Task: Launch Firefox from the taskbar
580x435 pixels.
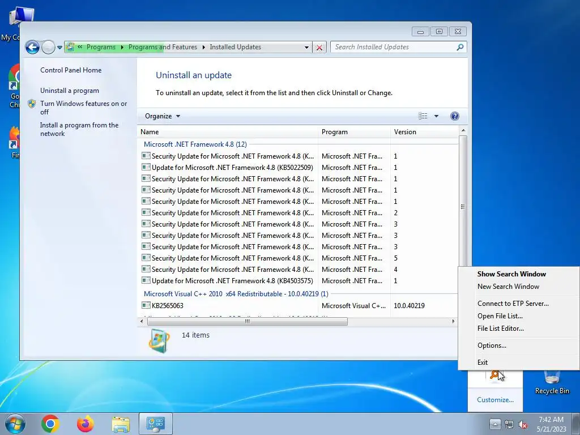Action: pos(86,424)
